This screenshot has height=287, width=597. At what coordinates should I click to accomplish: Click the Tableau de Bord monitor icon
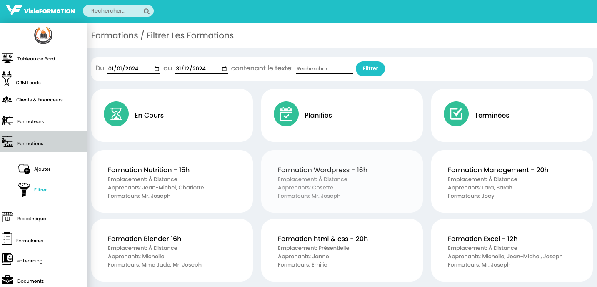pos(7,58)
